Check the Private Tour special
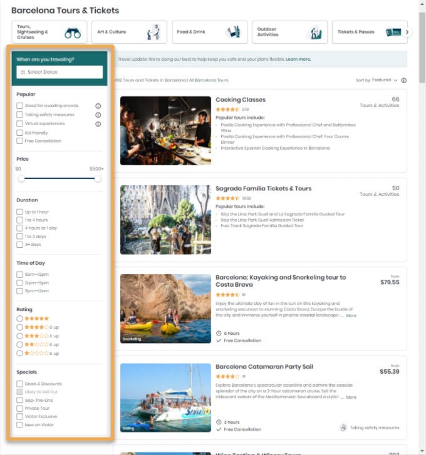426x455 pixels. 20,408
